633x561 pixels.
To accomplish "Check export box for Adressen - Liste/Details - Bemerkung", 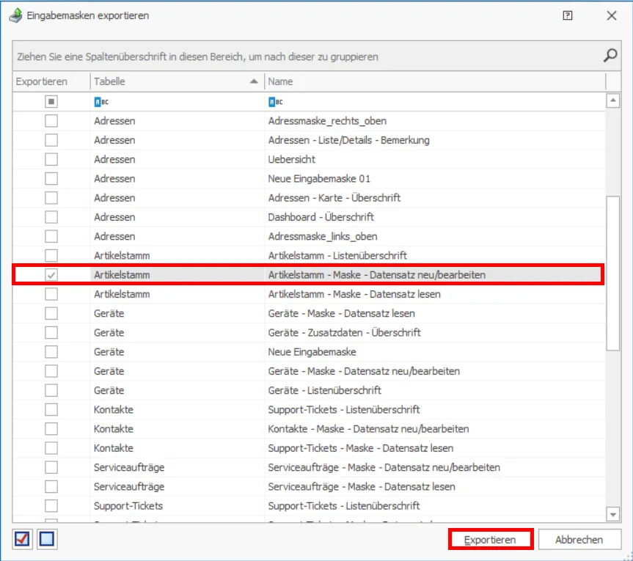I will pyautogui.click(x=51, y=140).
